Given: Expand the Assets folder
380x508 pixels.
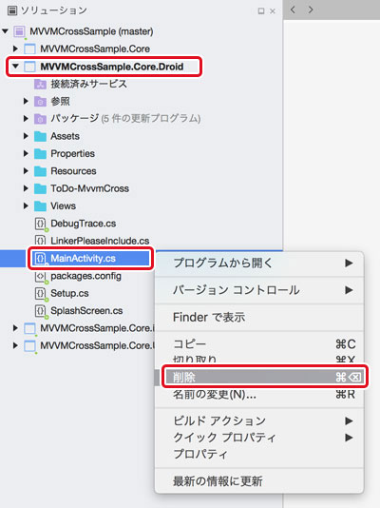Looking at the screenshot, I should point(26,136).
